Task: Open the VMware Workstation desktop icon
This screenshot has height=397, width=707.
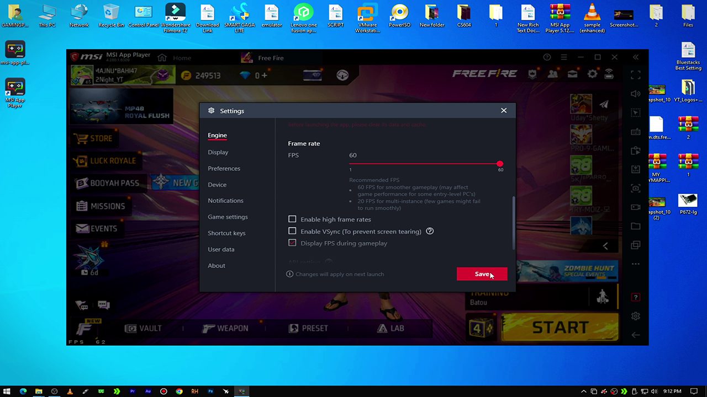Action: (x=367, y=18)
